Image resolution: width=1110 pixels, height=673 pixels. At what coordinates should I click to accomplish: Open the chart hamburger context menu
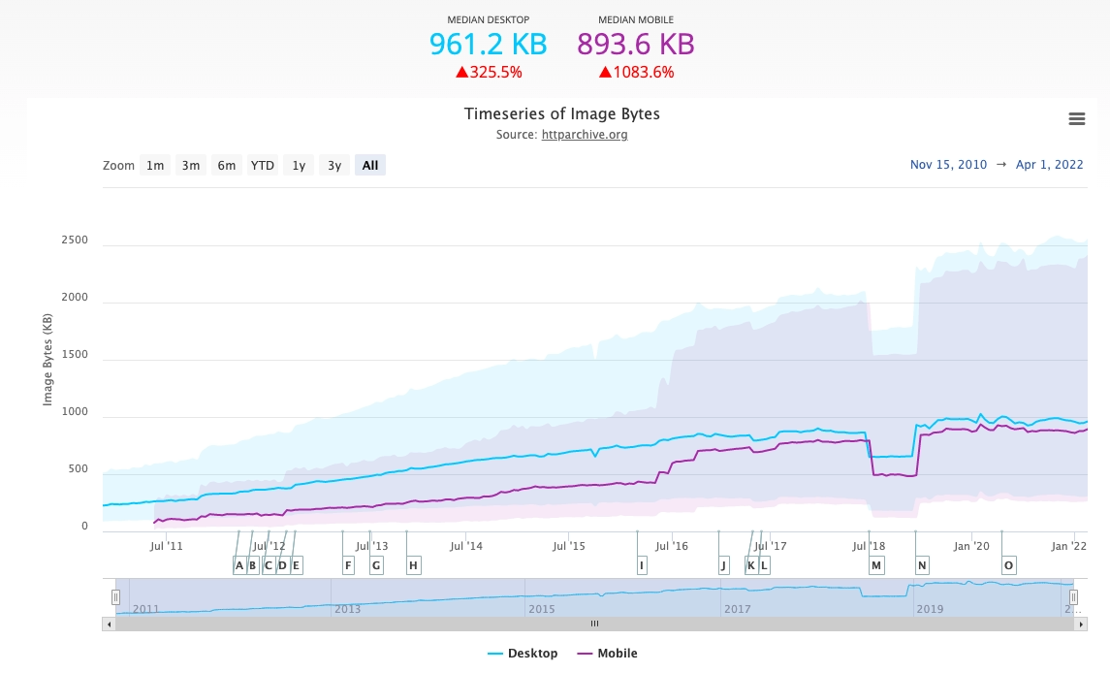pyautogui.click(x=1076, y=119)
